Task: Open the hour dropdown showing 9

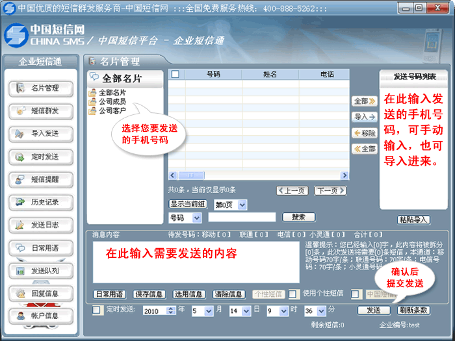Action: tap(284, 311)
